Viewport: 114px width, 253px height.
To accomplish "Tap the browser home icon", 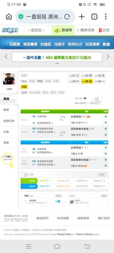I will [9, 17].
